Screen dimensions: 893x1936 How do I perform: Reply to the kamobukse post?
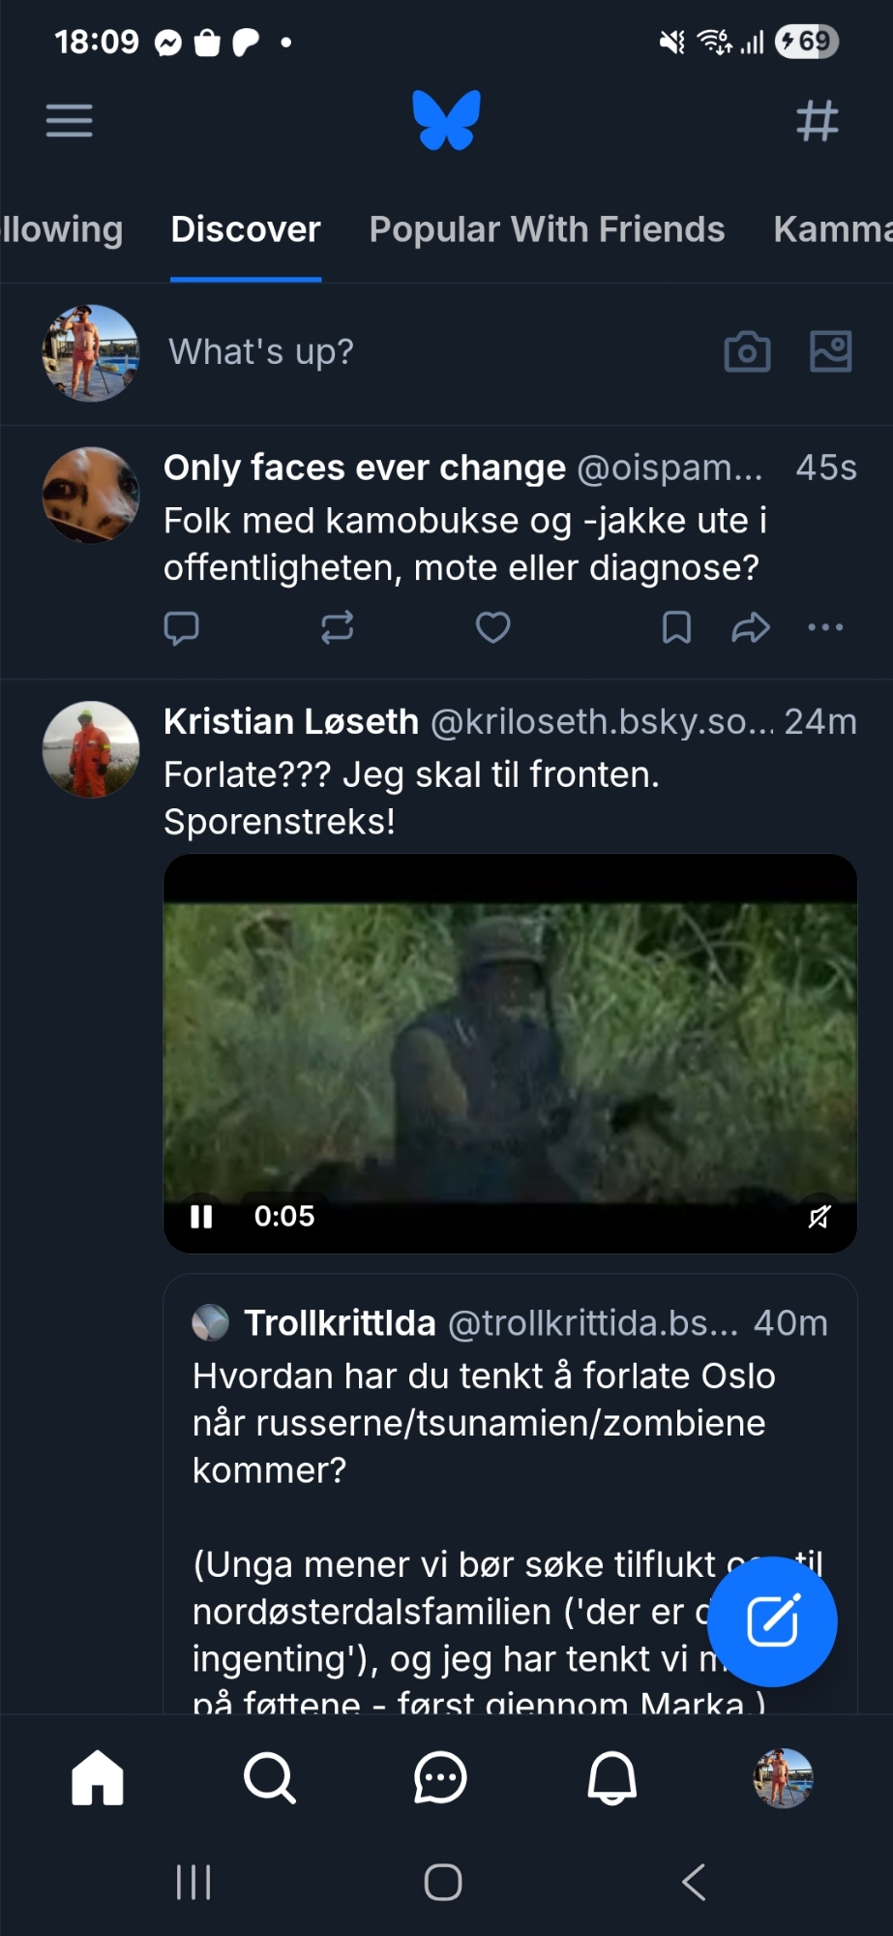pyautogui.click(x=181, y=628)
